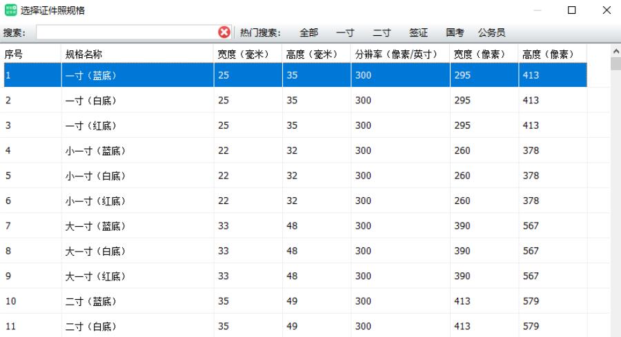Click width 35 in row 10

(224, 301)
